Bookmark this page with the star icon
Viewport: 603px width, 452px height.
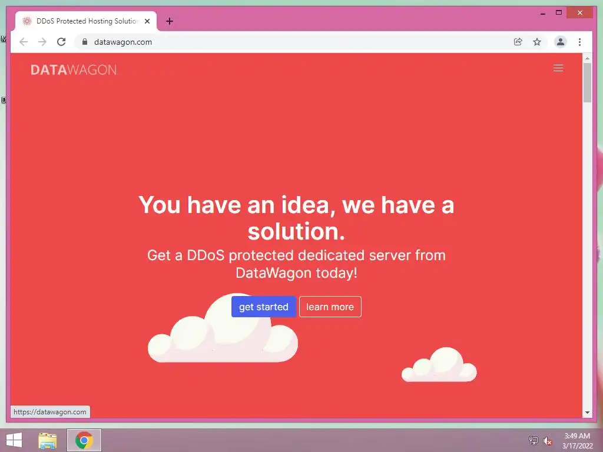click(x=537, y=42)
